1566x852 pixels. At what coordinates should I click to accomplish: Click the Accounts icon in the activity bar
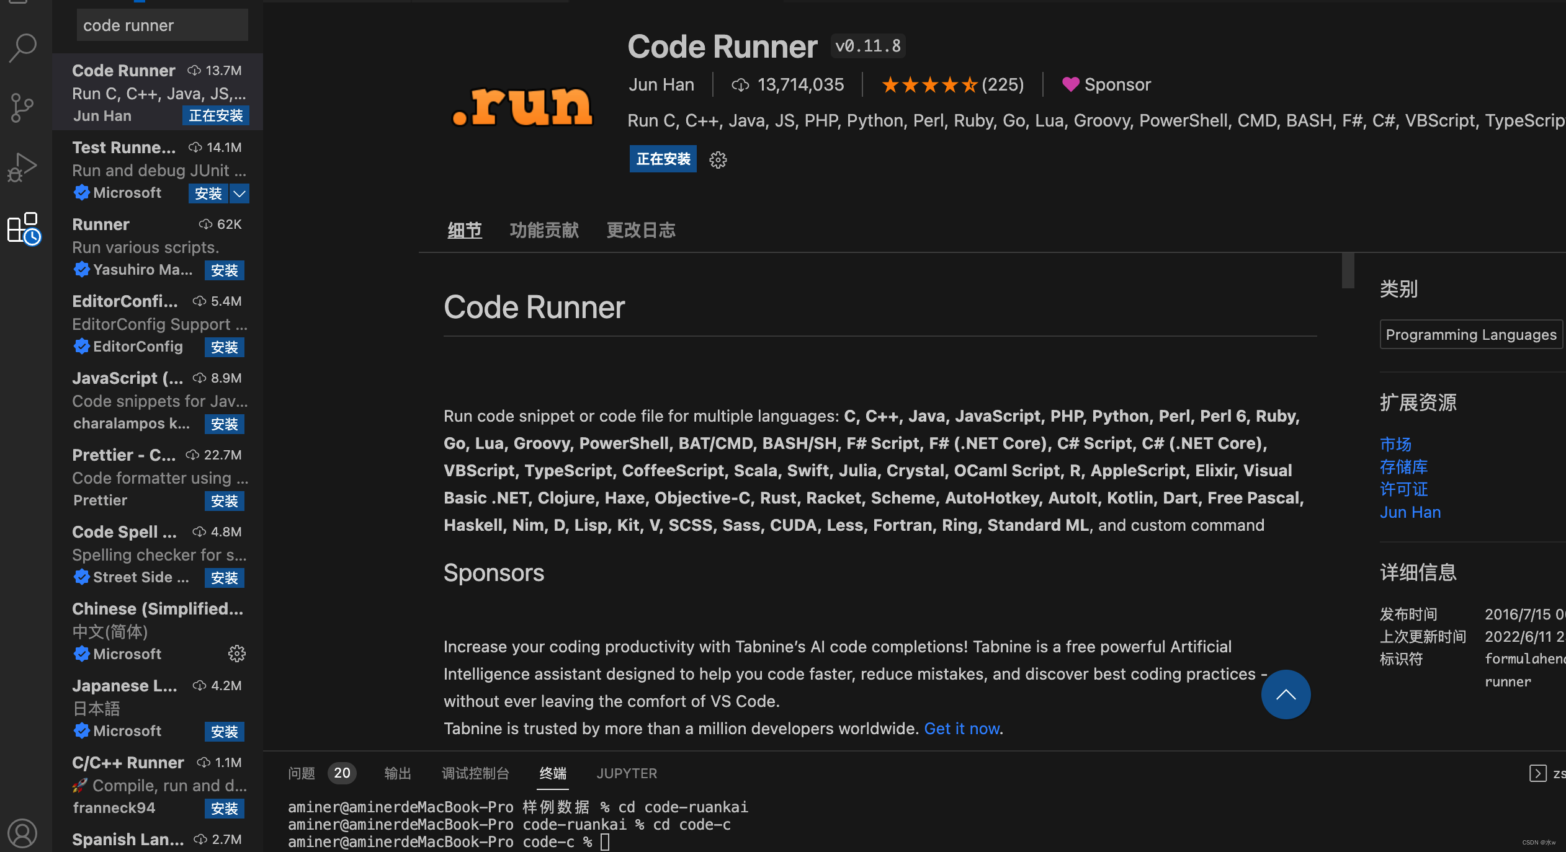click(x=23, y=833)
